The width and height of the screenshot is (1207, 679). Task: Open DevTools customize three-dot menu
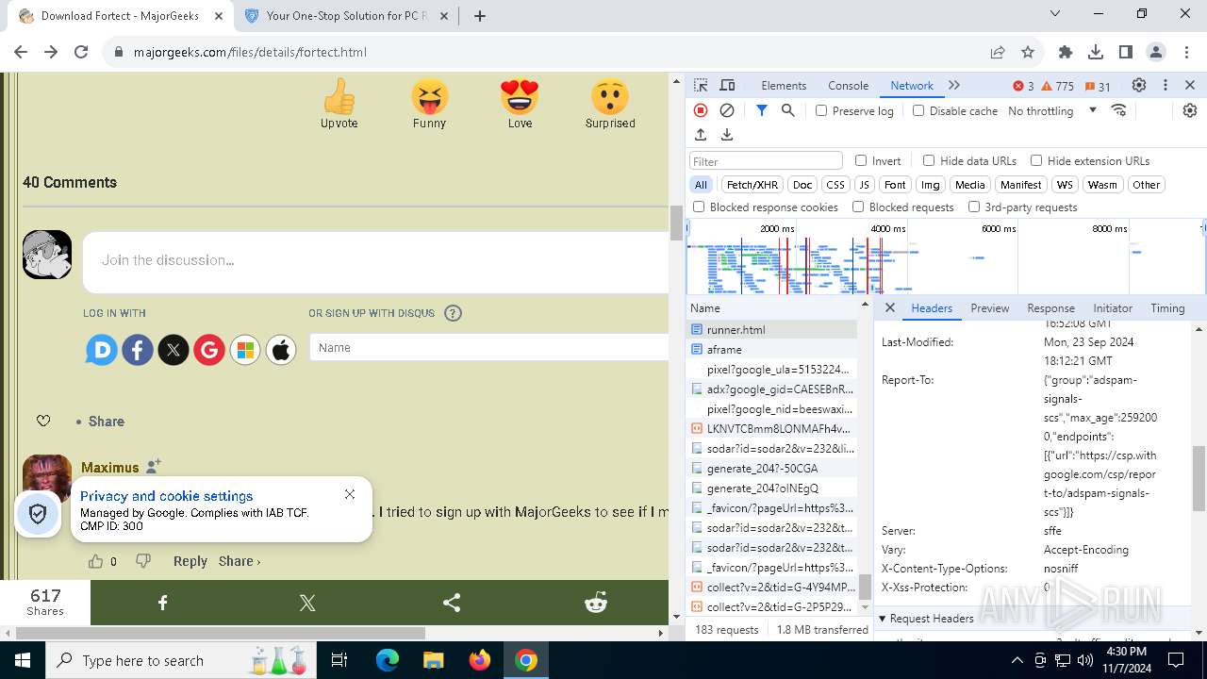point(1166,85)
